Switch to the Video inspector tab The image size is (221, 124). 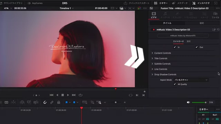[154, 15]
